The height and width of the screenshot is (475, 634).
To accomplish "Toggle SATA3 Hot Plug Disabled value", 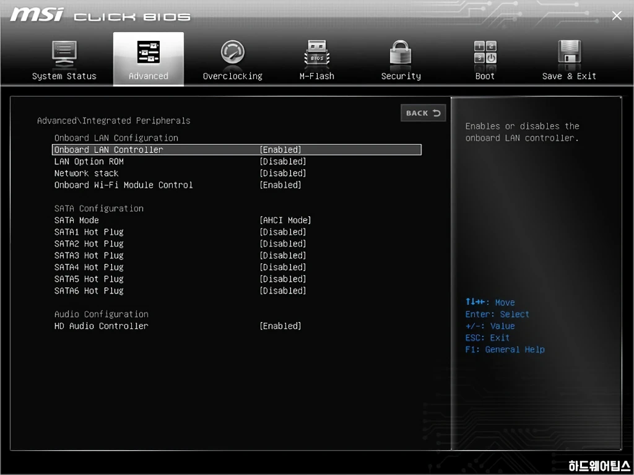I will pos(283,255).
